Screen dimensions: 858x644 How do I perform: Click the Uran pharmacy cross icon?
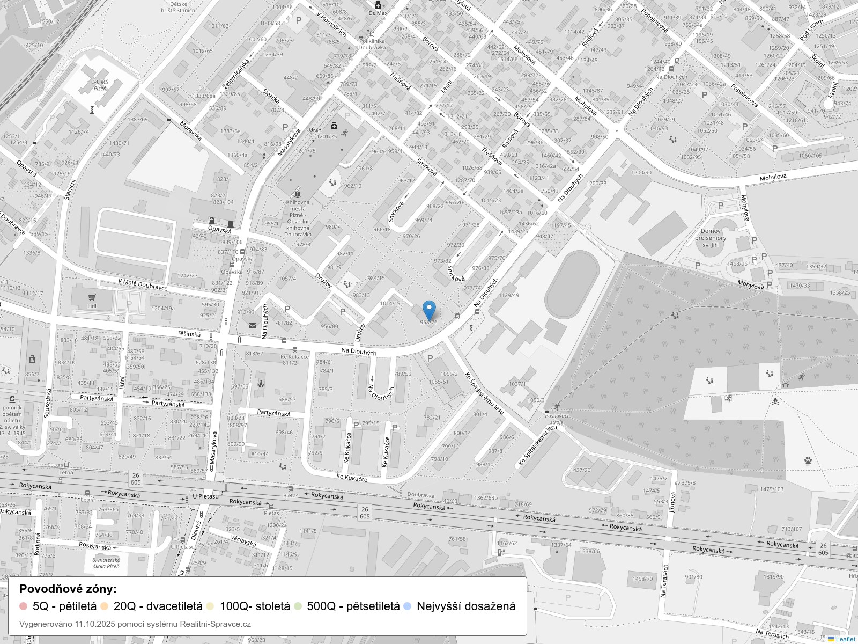click(334, 126)
